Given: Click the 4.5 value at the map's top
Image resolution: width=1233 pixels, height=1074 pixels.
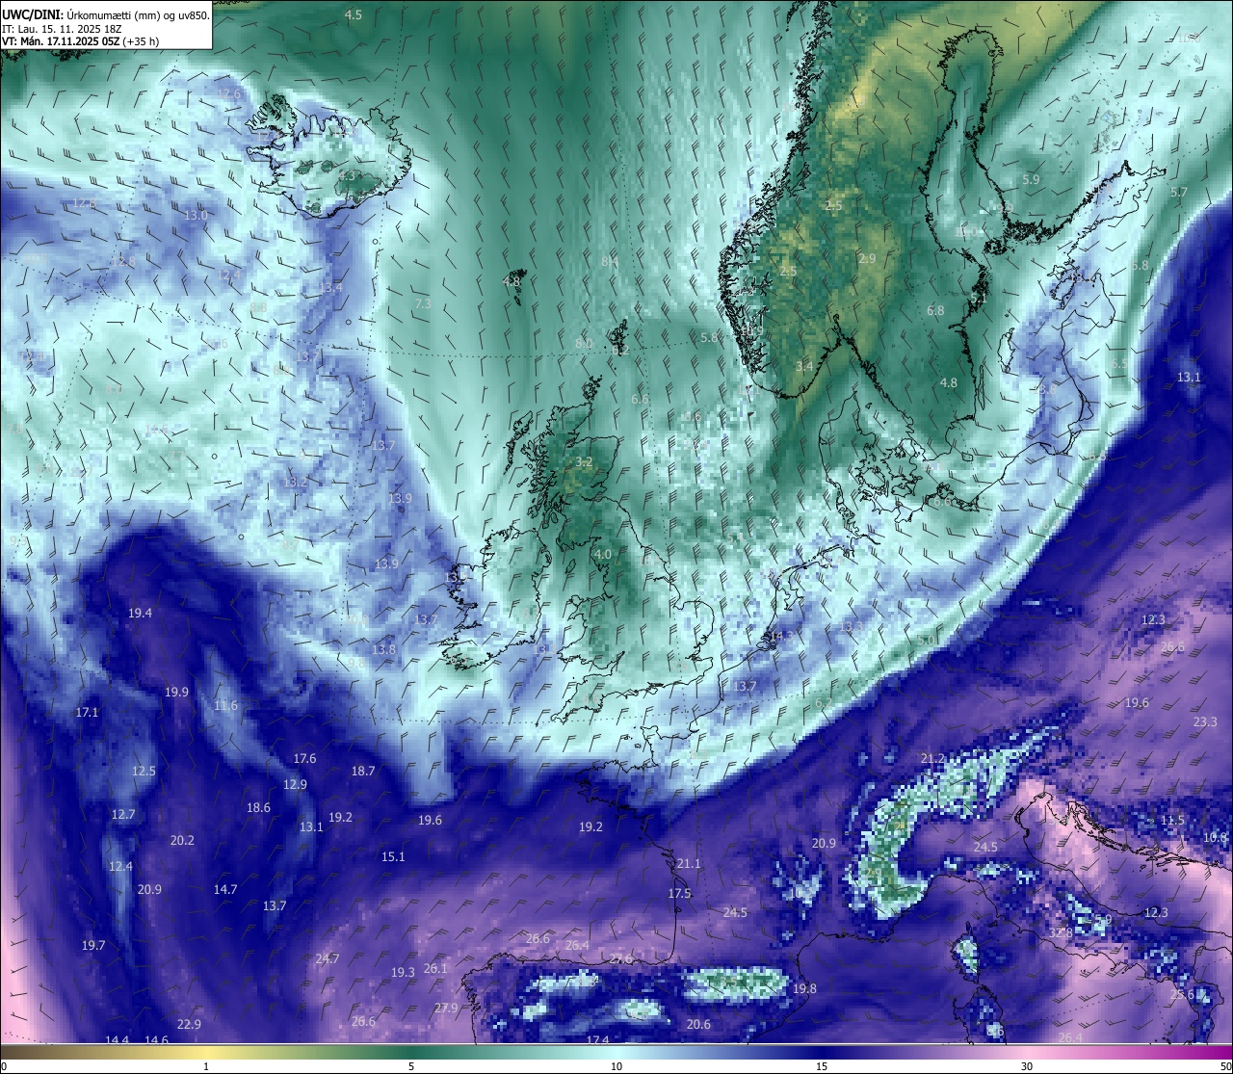Looking at the screenshot, I should (354, 14).
